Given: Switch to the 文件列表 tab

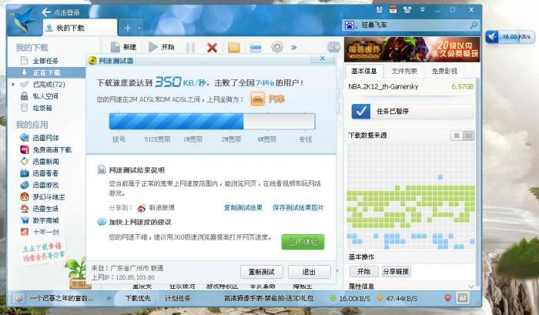Looking at the screenshot, I should [x=404, y=71].
